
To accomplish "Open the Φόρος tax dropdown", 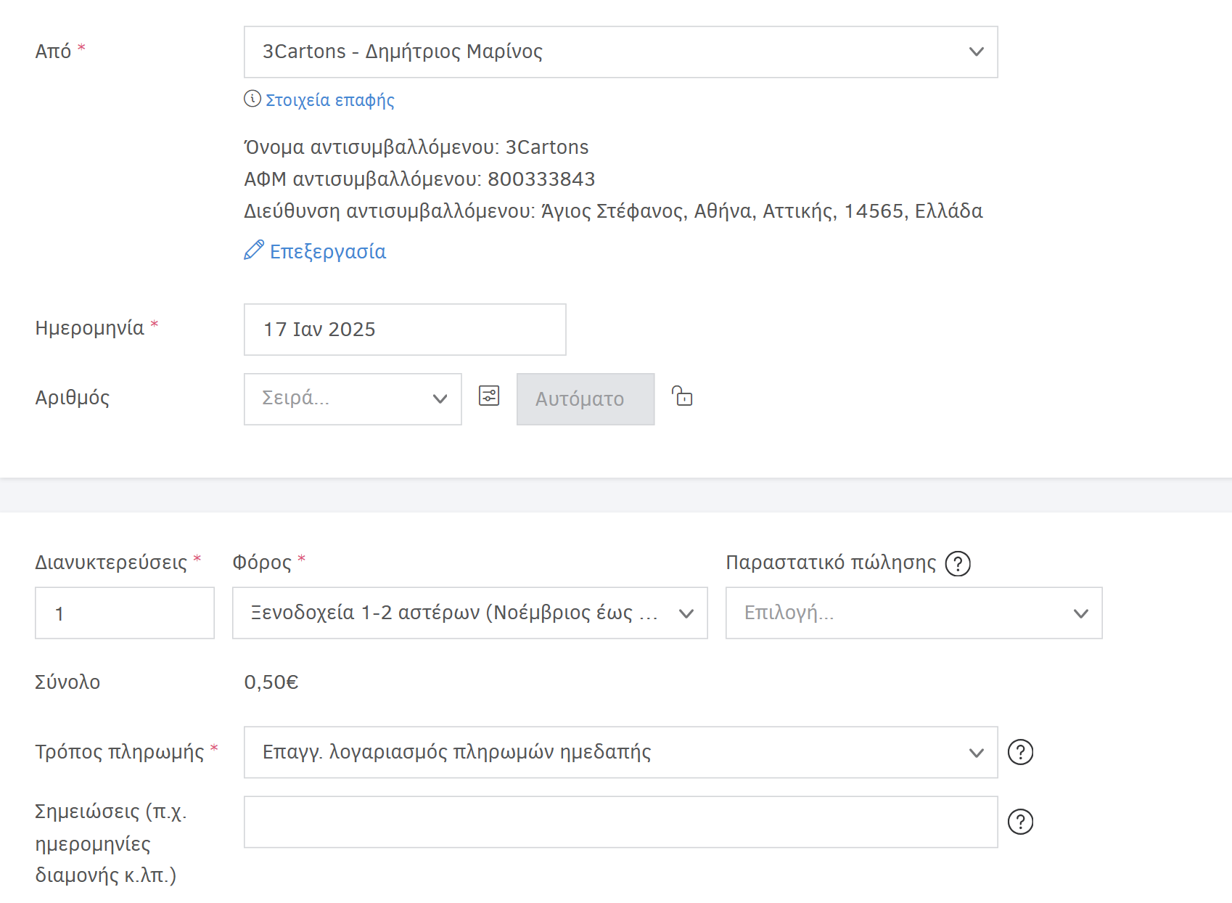I will coord(470,613).
